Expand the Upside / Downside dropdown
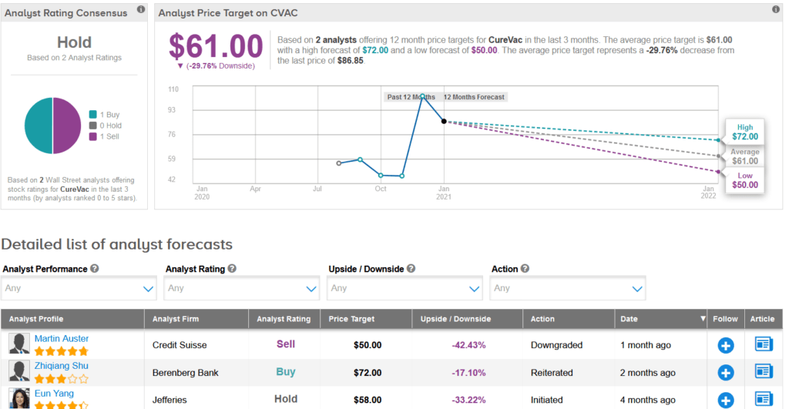Screen dimensions: 789x409 (405, 288)
